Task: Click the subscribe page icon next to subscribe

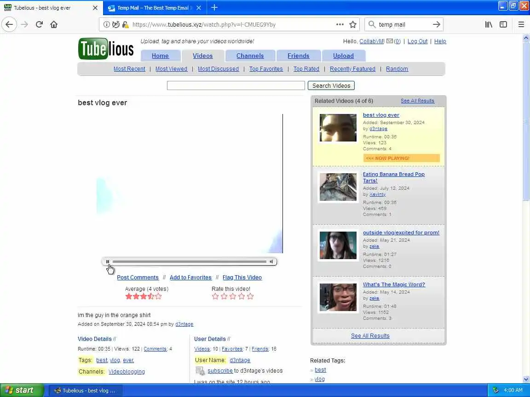Action: [x=201, y=371]
